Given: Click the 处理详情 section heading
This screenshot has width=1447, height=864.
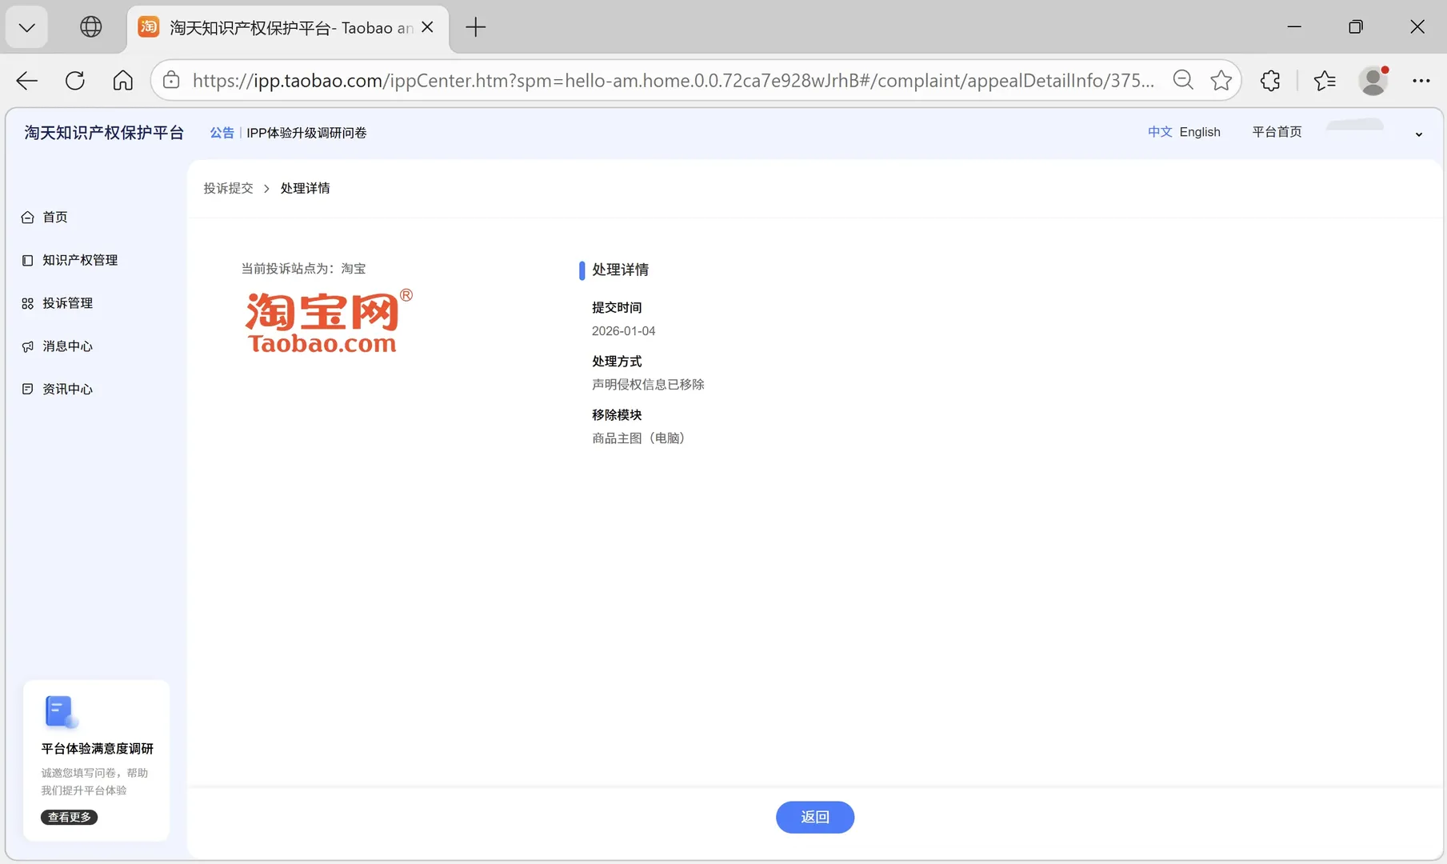Looking at the screenshot, I should 620,270.
